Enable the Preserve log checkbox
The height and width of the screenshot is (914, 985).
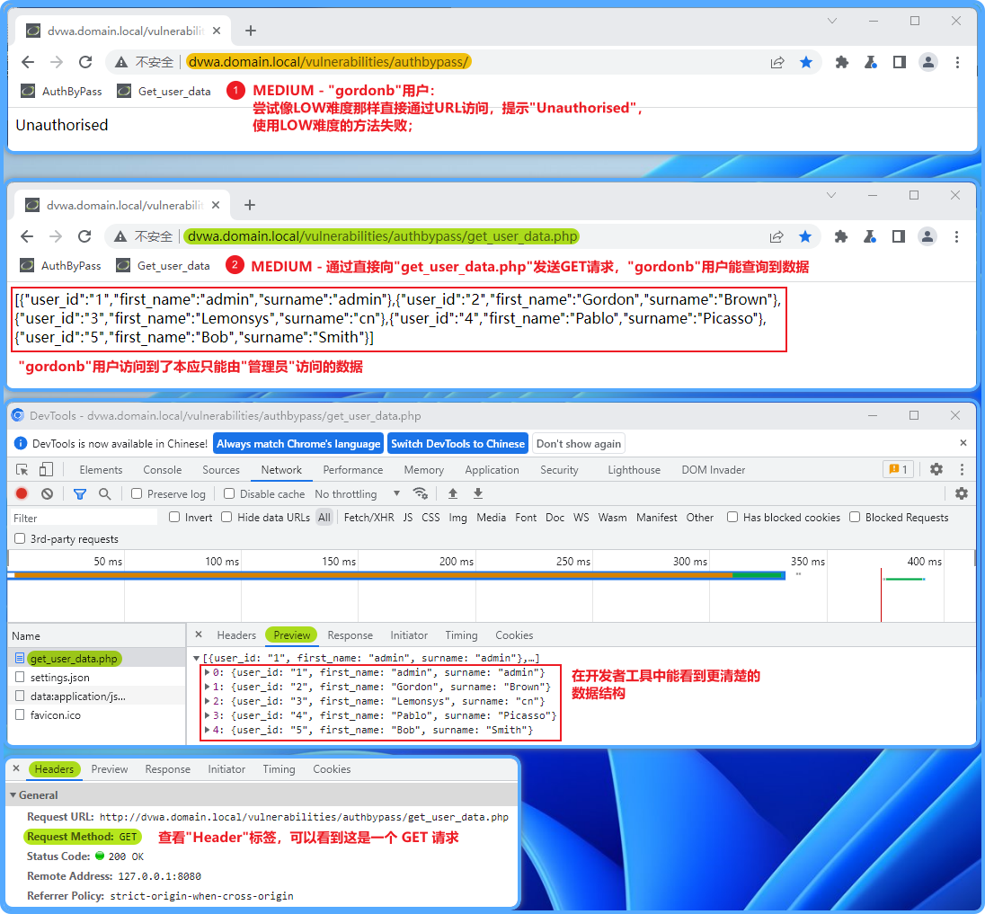(137, 493)
